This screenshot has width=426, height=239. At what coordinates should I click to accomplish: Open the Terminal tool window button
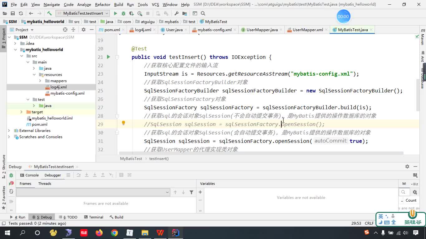point(93,217)
